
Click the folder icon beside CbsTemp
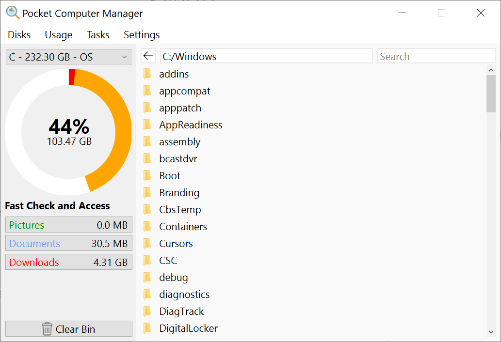(147, 209)
